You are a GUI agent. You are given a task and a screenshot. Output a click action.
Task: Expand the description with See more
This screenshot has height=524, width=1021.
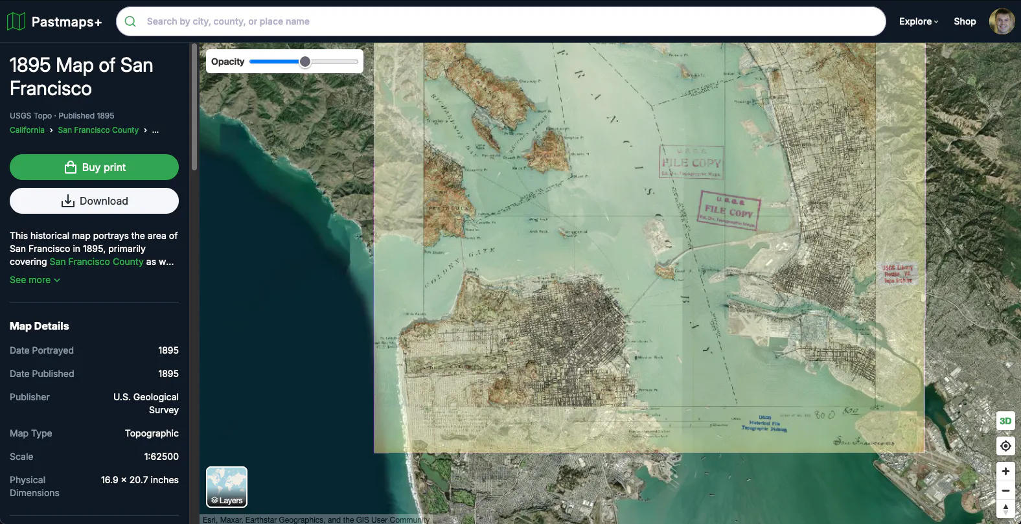click(x=35, y=280)
